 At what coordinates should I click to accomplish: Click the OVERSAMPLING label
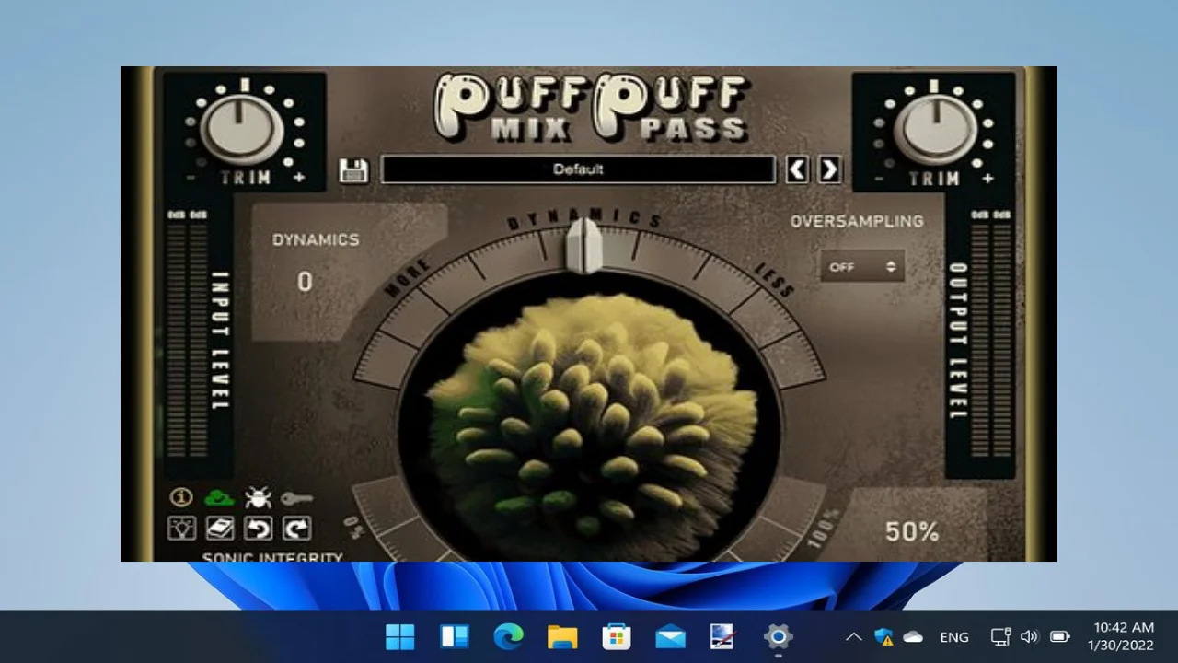pos(857,221)
